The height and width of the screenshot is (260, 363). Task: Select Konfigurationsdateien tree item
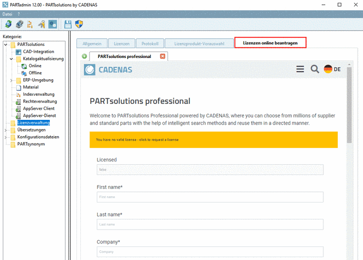38,137
